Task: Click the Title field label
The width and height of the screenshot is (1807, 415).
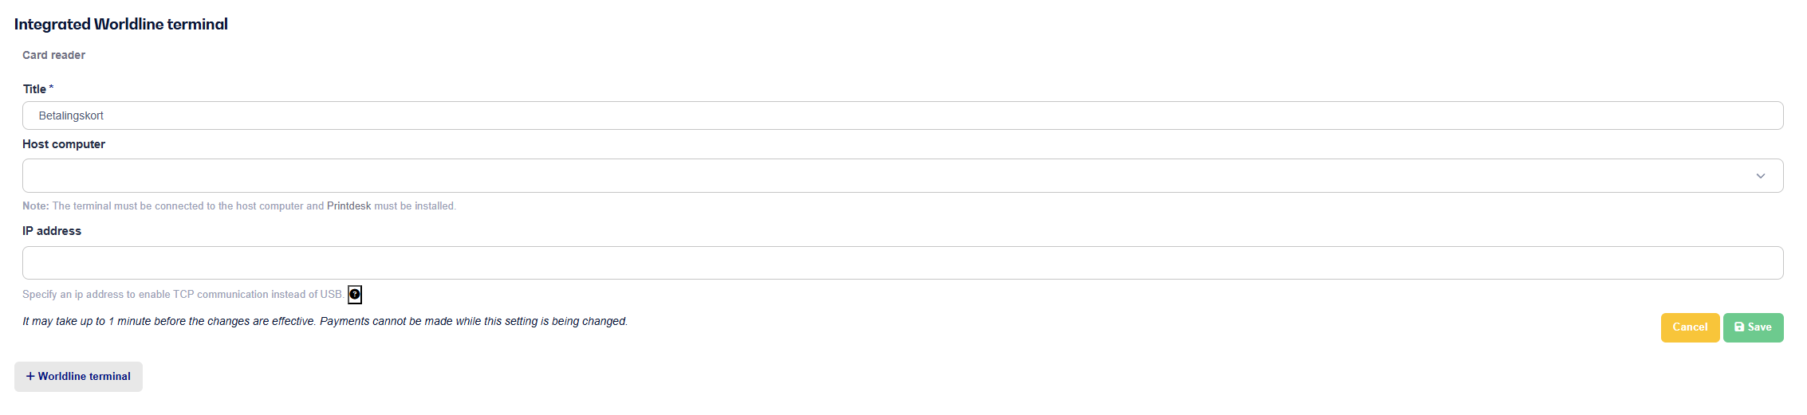Action: pyautogui.click(x=34, y=89)
